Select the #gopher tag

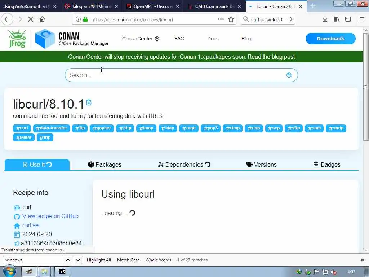click(x=102, y=128)
